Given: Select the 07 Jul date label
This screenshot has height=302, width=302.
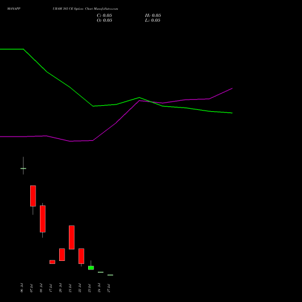Looking at the screenshot, I should [31, 288].
